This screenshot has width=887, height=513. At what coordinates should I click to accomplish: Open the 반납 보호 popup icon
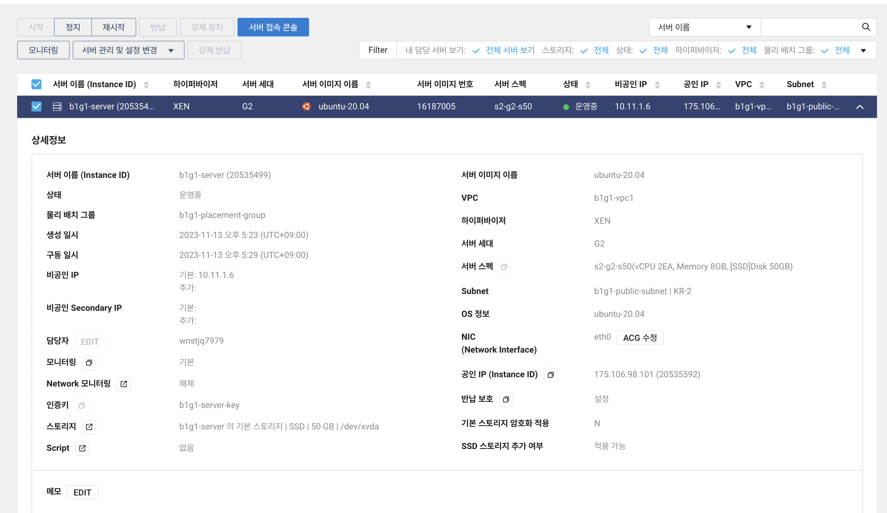[506, 399]
